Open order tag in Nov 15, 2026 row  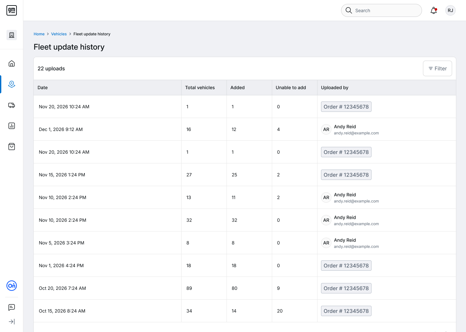pyautogui.click(x=346, y=175)
